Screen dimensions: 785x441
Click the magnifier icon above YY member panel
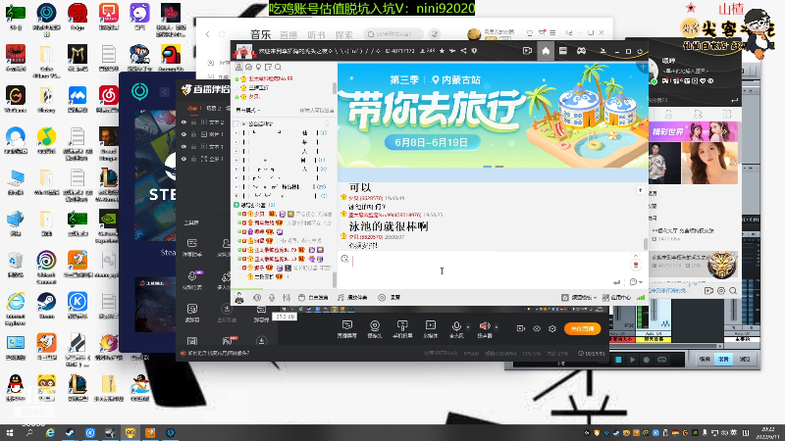(278, 67)
